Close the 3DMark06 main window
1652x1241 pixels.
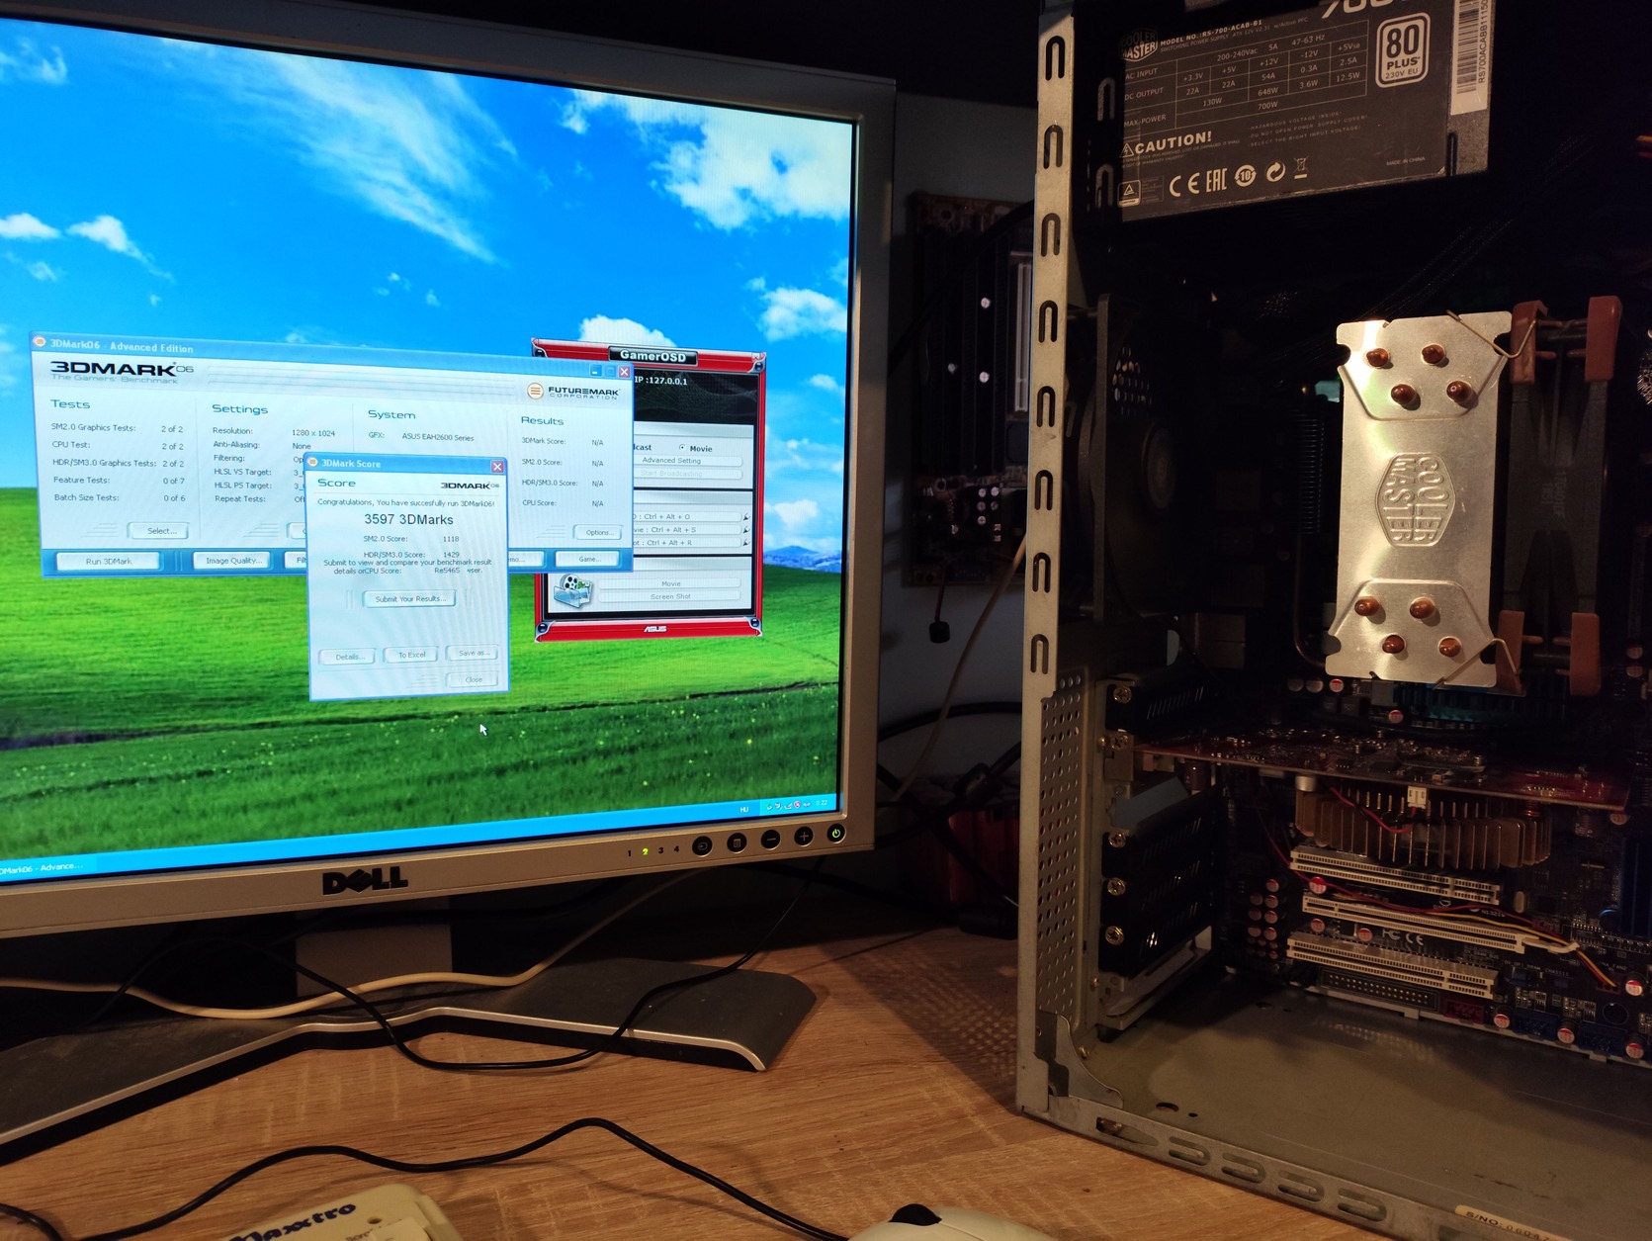[624, 372]
